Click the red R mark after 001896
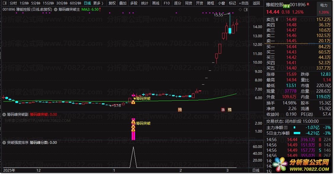Viewport: 334px width, 174px height. (x=308, y=4)
